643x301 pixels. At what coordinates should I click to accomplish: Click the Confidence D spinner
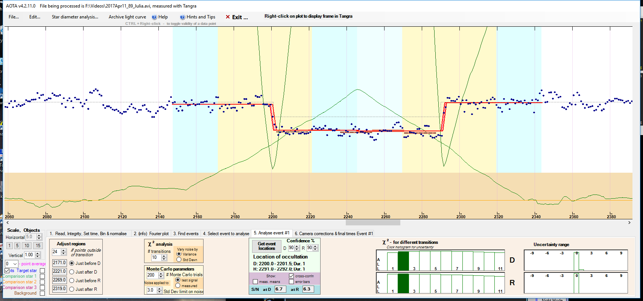coord(297,248)
